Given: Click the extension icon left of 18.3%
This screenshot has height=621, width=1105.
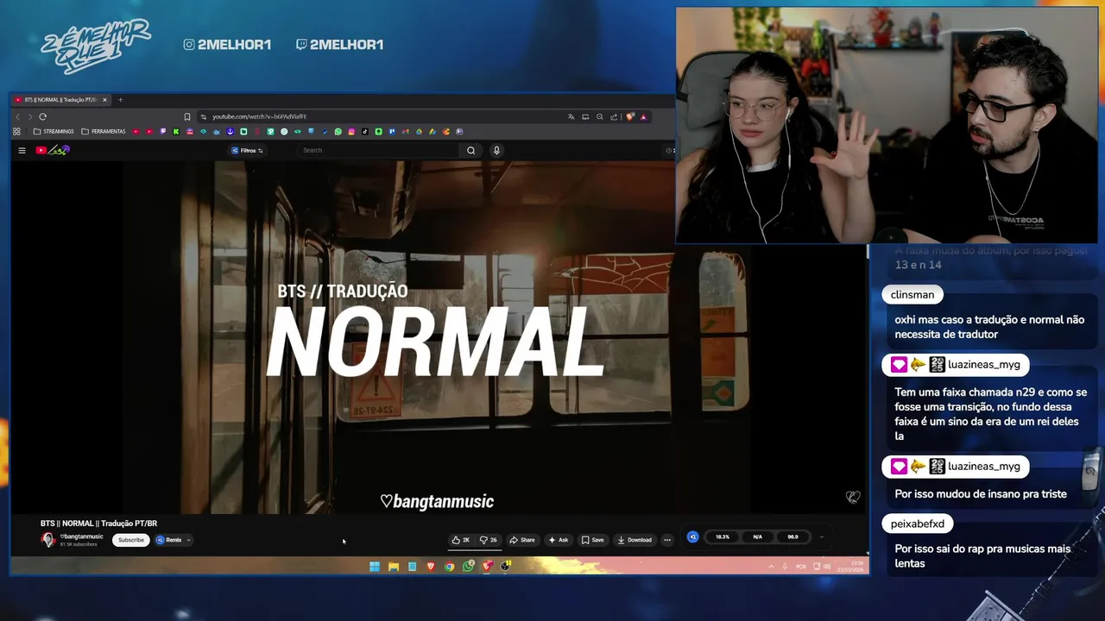Looking at the screenshot, I should [x=692, y=536].
